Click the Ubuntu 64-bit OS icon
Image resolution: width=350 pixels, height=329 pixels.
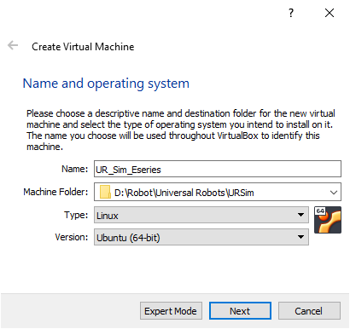coord(328,220)
